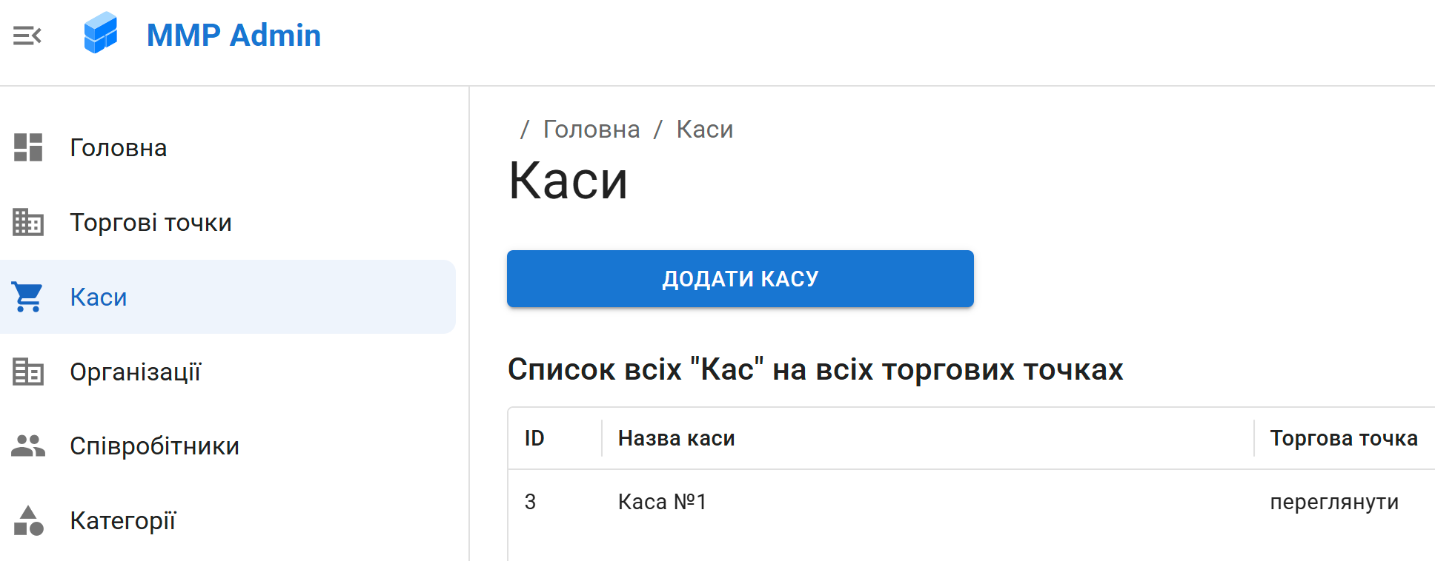Go to Організації section
Screen dimensions: 1435x561
coord(136,372)
